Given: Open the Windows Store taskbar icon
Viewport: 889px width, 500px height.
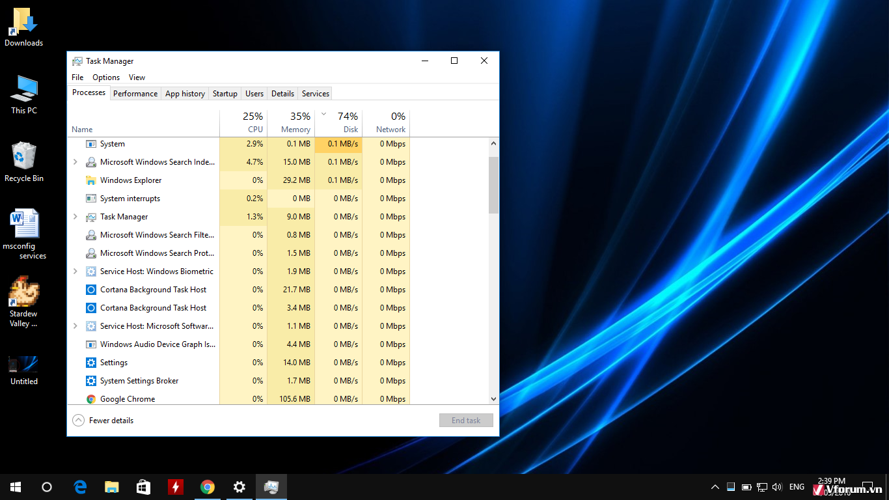Looking at the screenshot, I should coord(143,487).
